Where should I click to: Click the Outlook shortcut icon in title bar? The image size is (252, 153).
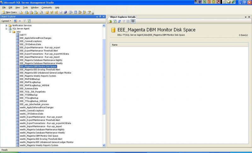(214, 2)
